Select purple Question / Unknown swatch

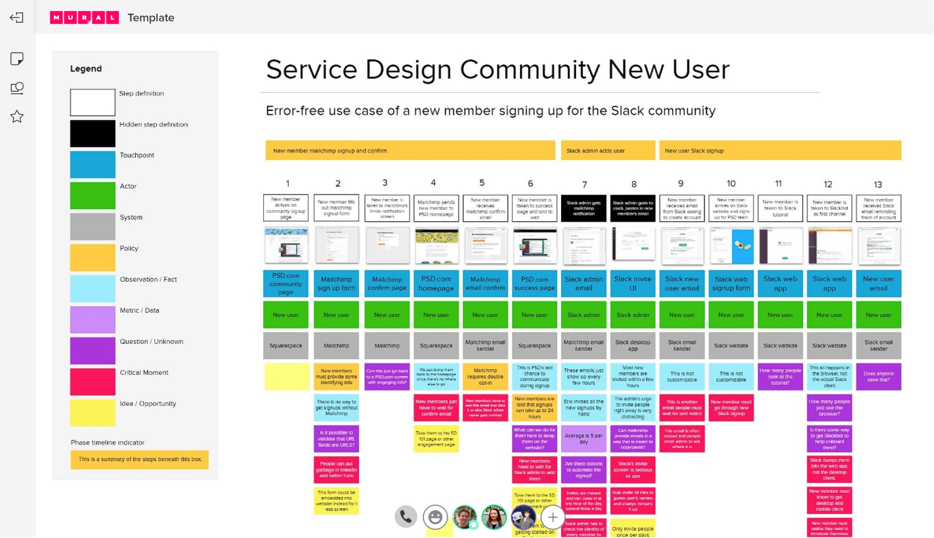[x=93, y=351]
